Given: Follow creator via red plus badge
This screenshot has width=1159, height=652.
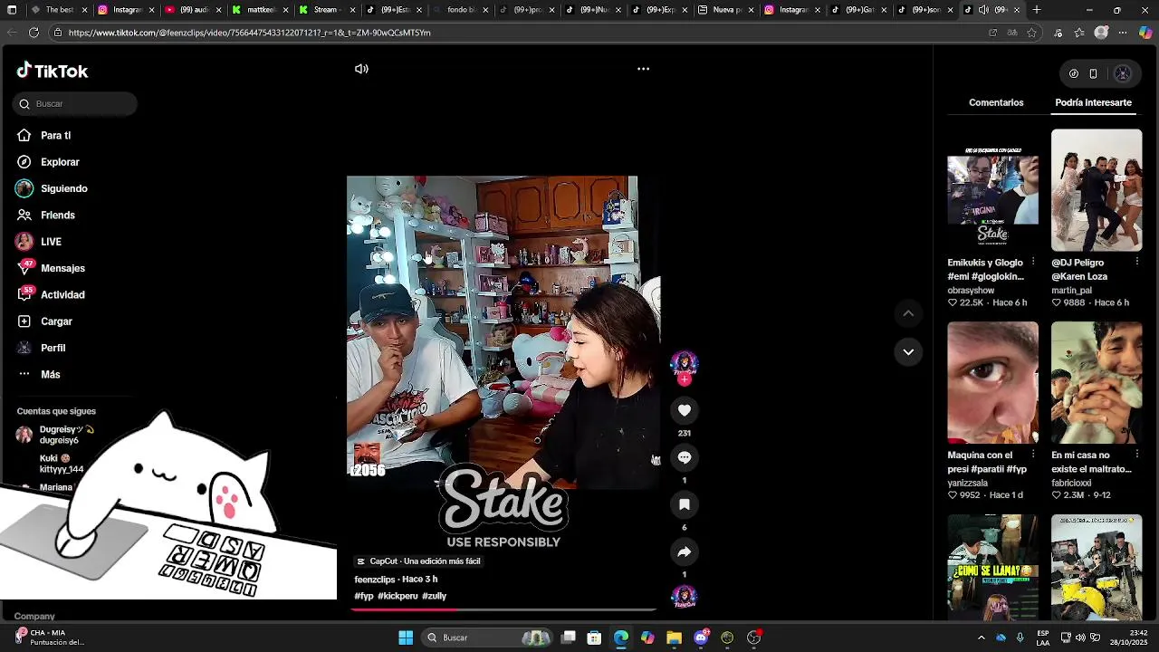Looking at the screenshot, I should (x=685, y=379).
